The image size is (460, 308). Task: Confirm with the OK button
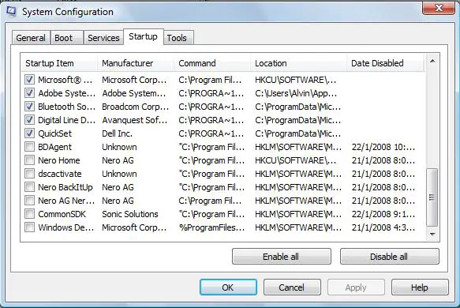pos(228,287)
